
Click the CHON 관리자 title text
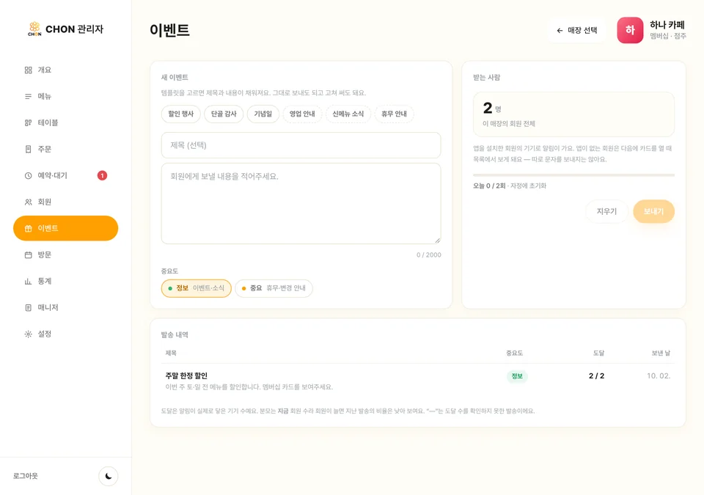coord(75,29)
